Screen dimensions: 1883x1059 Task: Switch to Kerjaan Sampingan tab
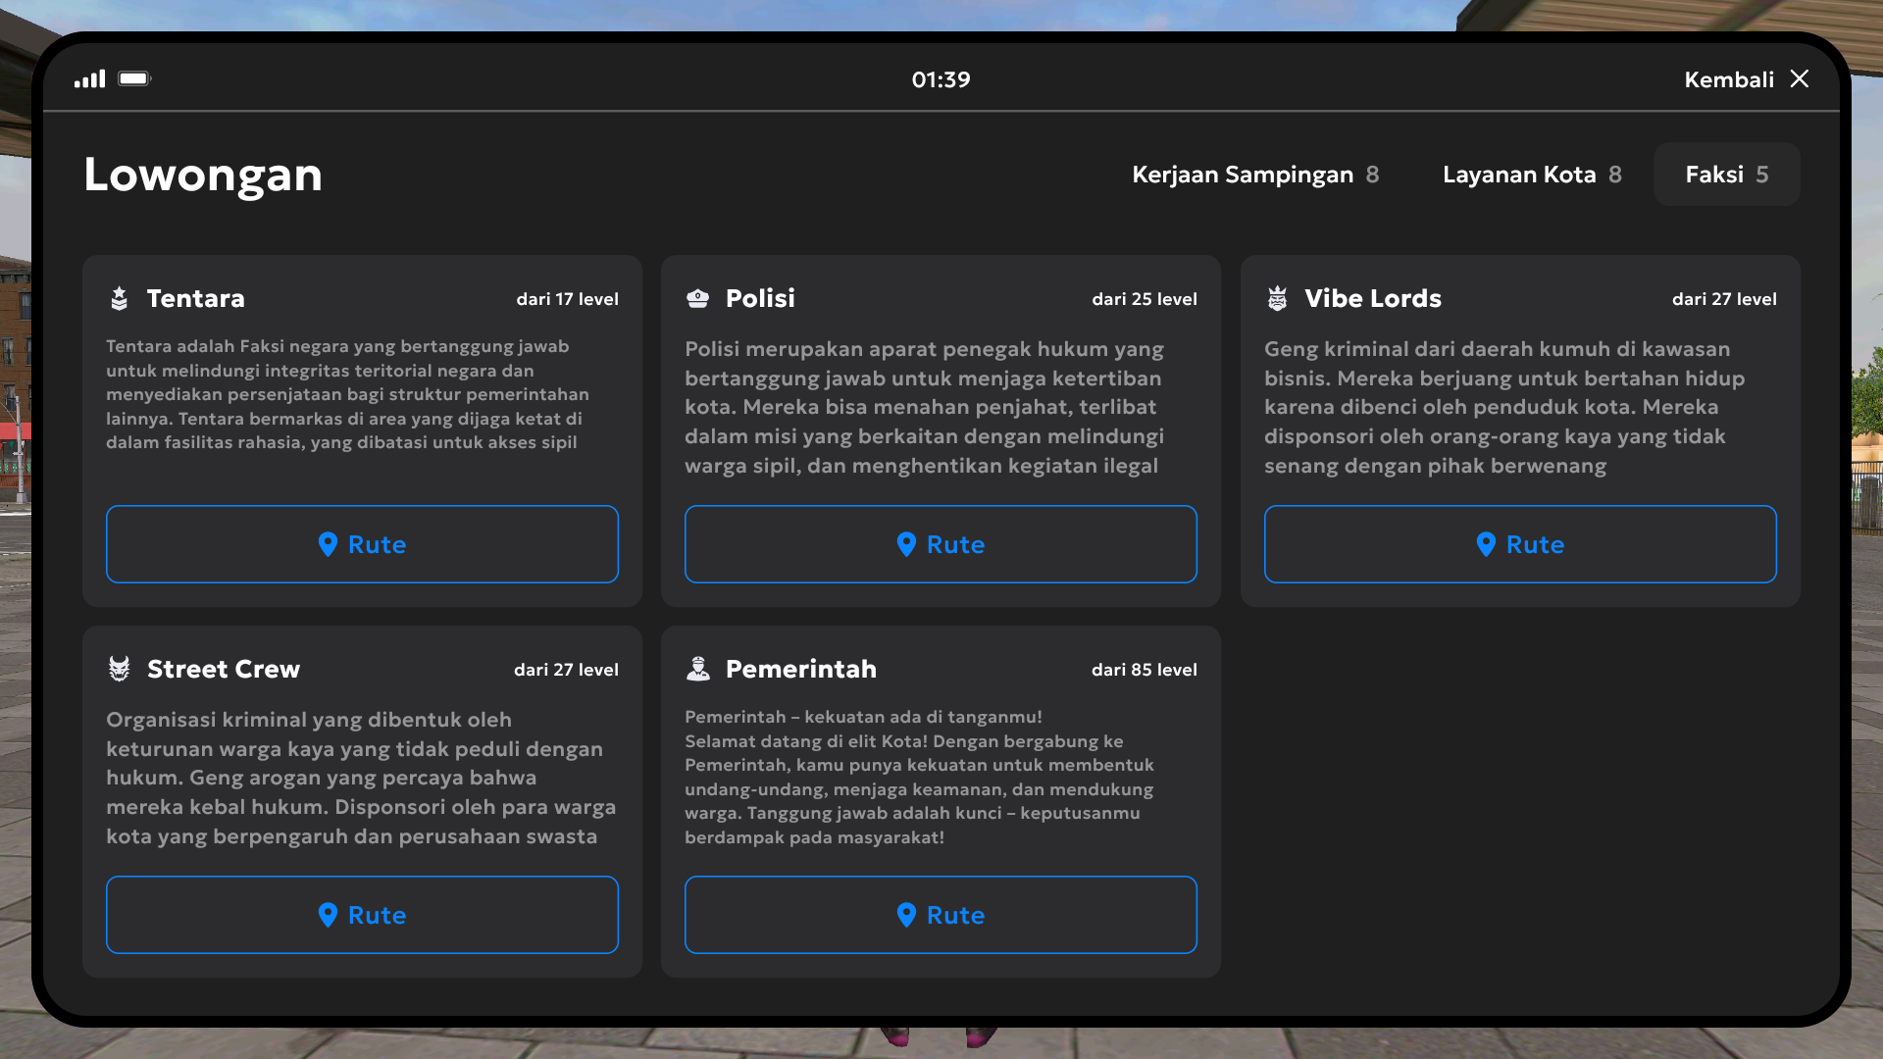tap(1254, 175)
